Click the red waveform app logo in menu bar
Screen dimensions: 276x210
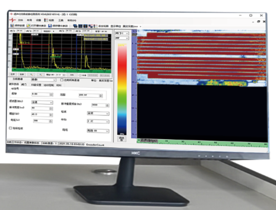pos(12,20)
